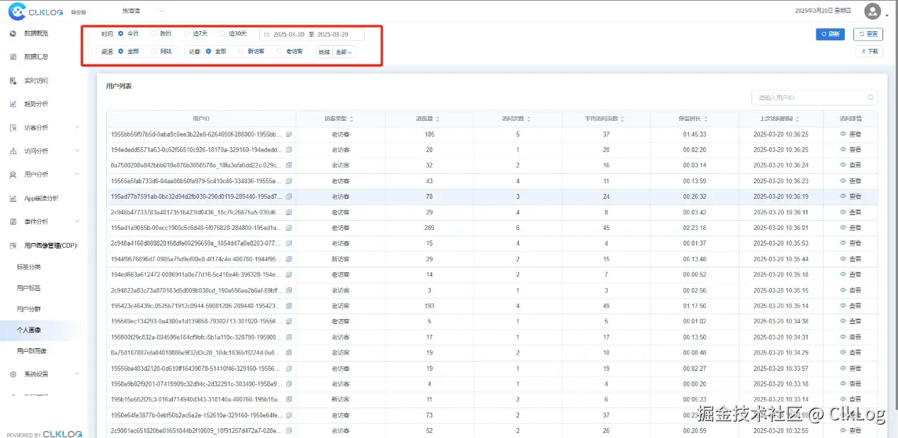Select the 近7天 time radio button
Viewport: 898px width, 438px height.
coord(187,33)
